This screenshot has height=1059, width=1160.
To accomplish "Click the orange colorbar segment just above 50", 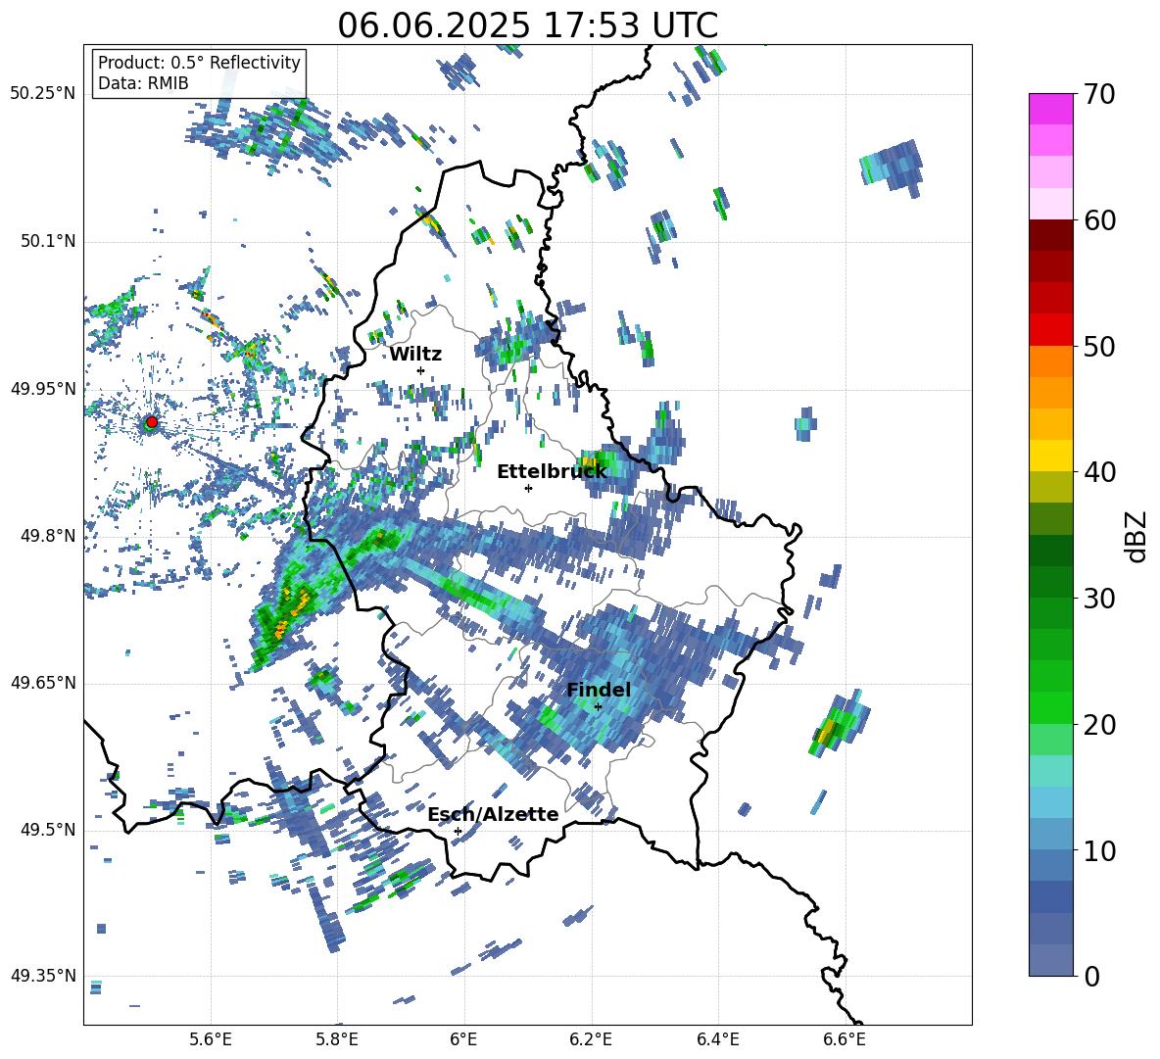I will click(1050, 361).
